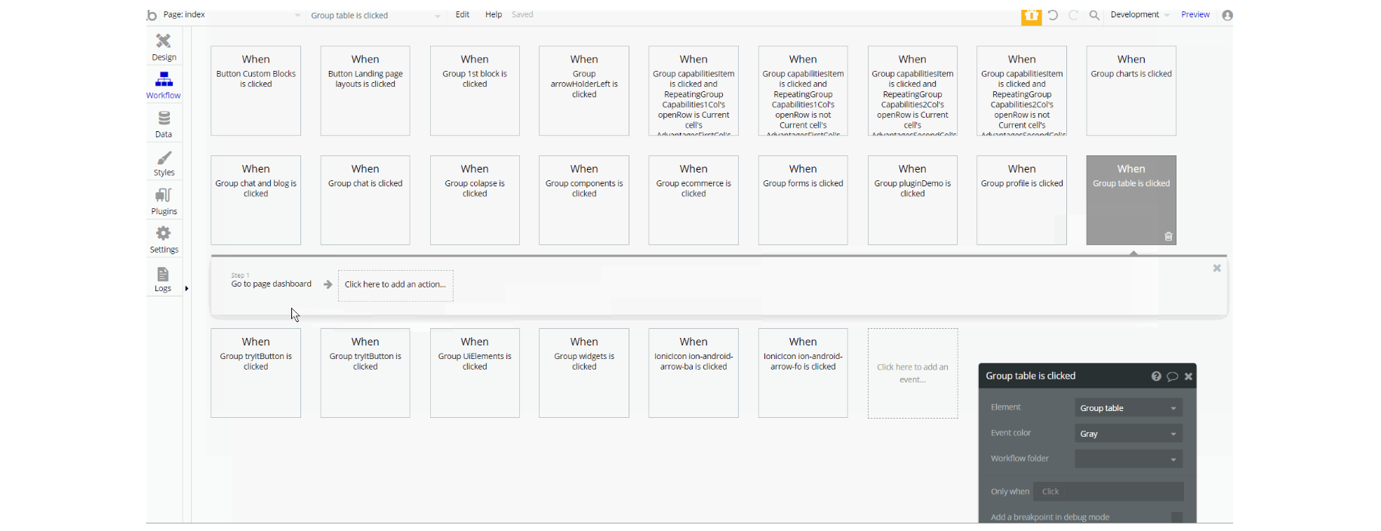Open the Data tab icon
Image resolution: width=1381 pixels, height=531 pixels.
tap(164, 118)
